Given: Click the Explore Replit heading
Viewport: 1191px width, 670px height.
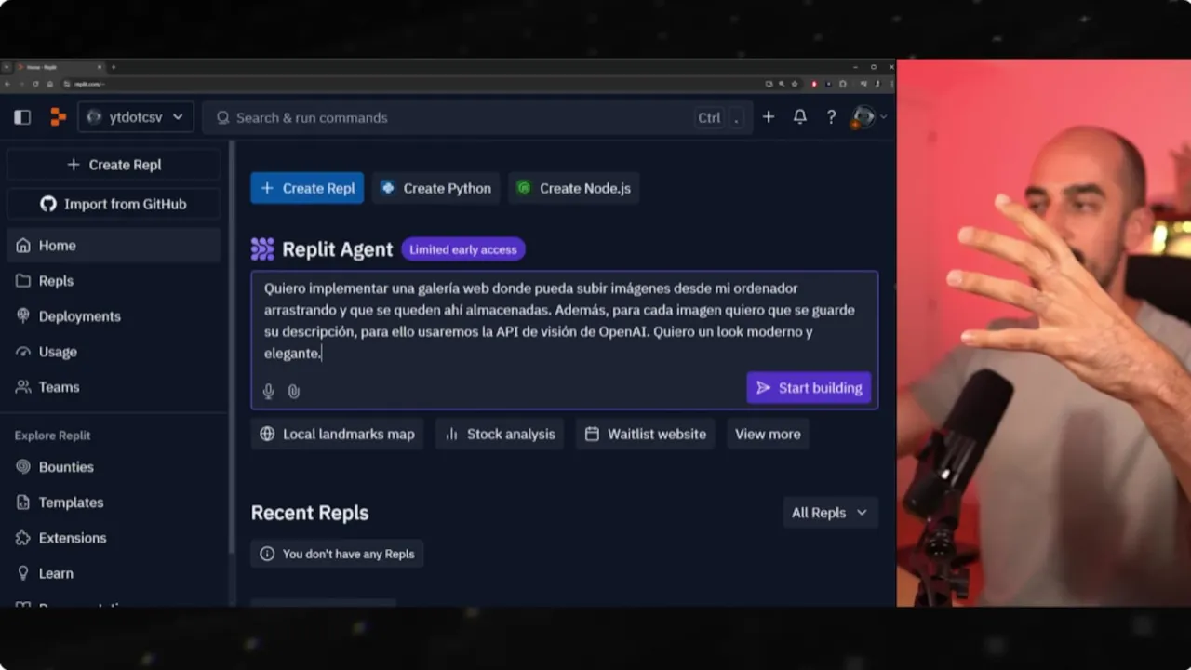Looking at the screenshot, I should (52, 435).
